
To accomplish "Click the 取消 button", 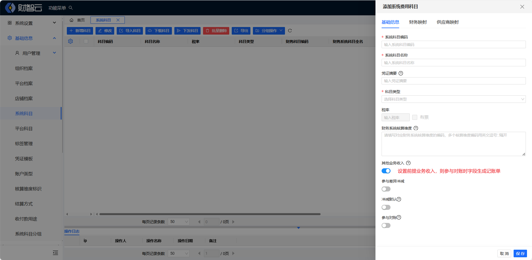I will (504, 253).
